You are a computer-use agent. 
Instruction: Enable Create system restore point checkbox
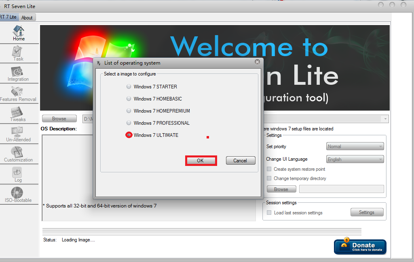point(269,169)
